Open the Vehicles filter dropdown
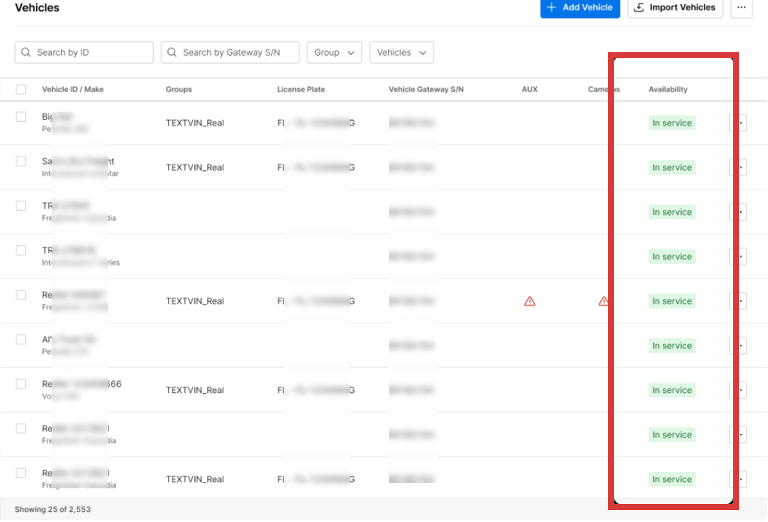 click(401, 53)
